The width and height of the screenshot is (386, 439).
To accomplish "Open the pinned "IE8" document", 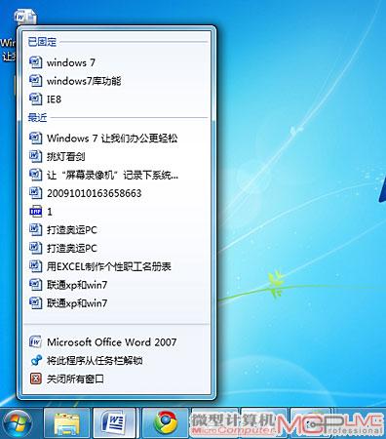I will (116, 99).
